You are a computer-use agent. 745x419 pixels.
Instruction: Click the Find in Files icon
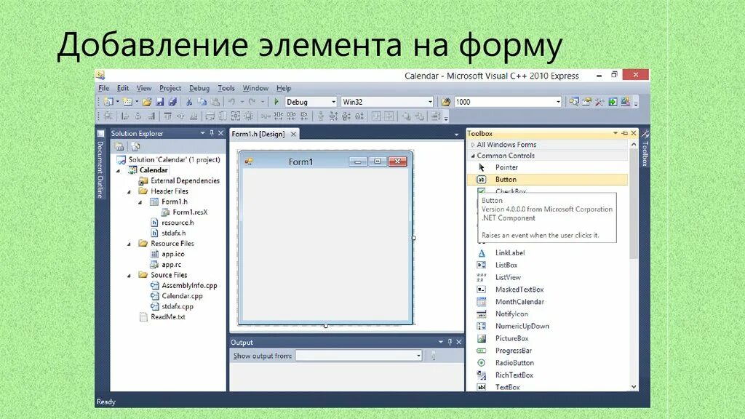point(446,102)
